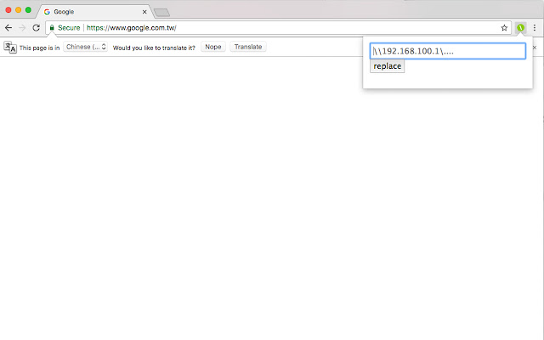This screenshot has height=340, width=544.
Task: Click the green extension icon in toolbar
Action: point(521,28)
